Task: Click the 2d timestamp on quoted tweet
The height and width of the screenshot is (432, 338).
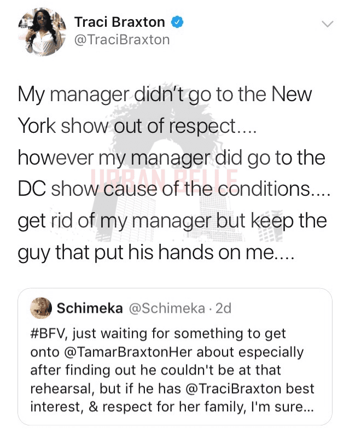Action: (x=223, y=308)
